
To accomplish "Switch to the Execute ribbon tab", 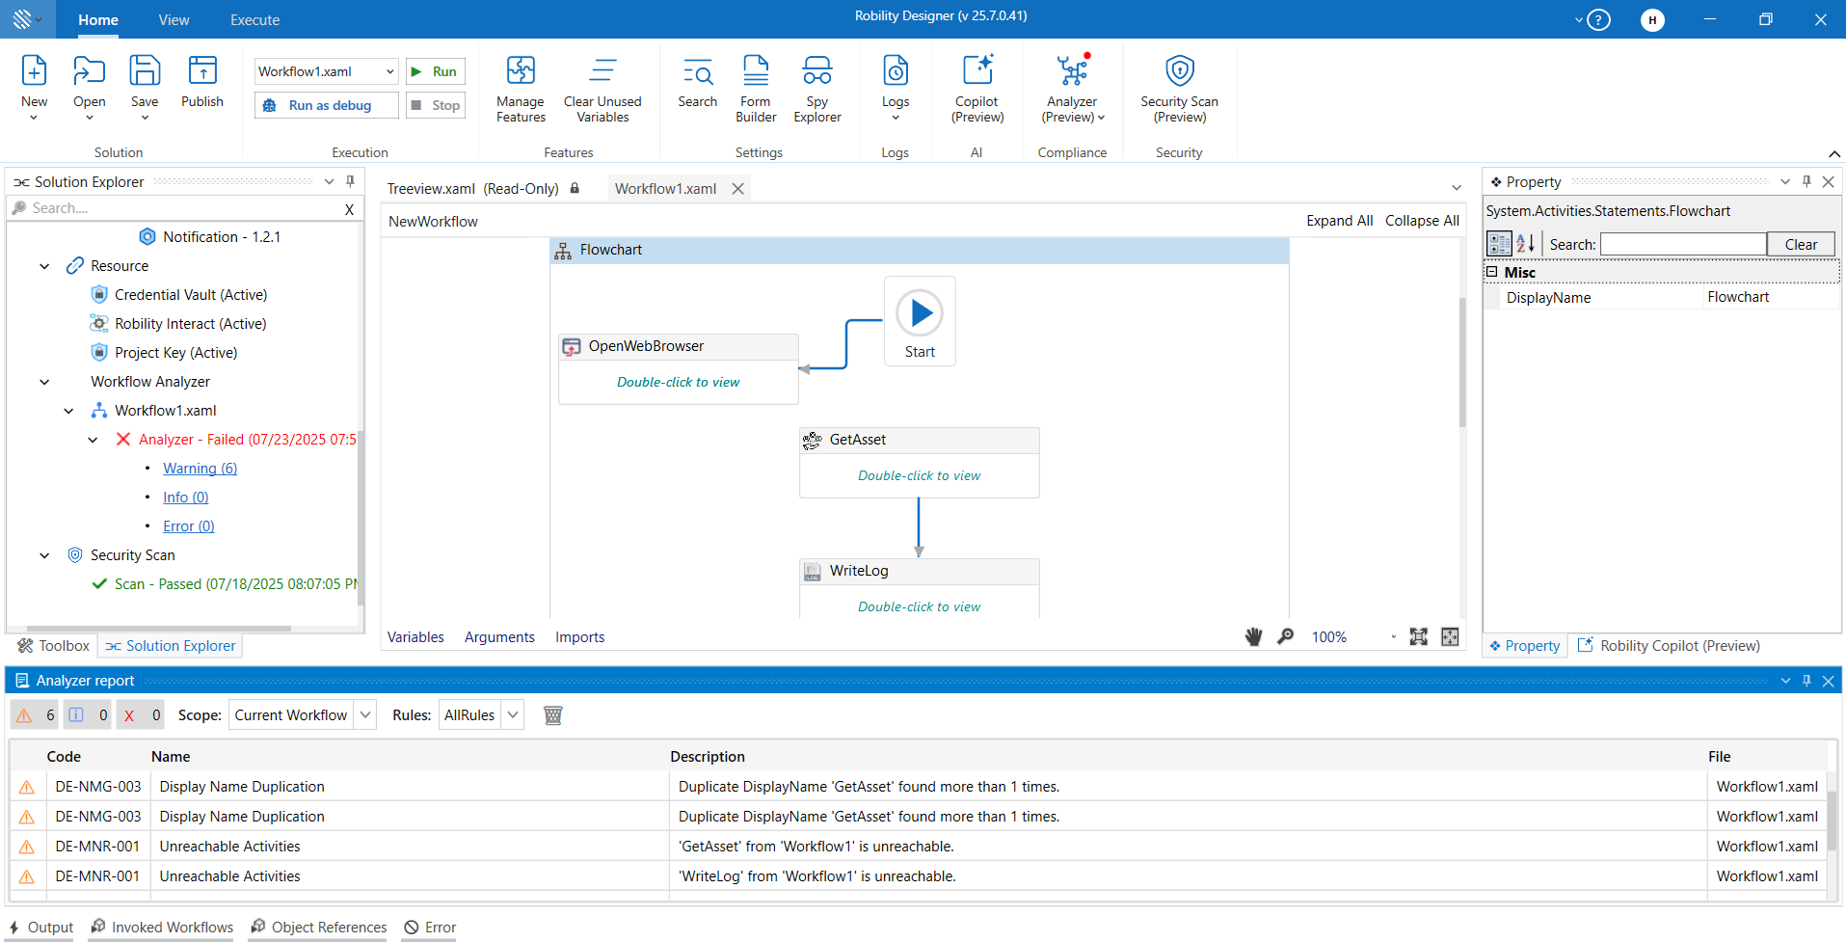I will (x=255, y=20).
